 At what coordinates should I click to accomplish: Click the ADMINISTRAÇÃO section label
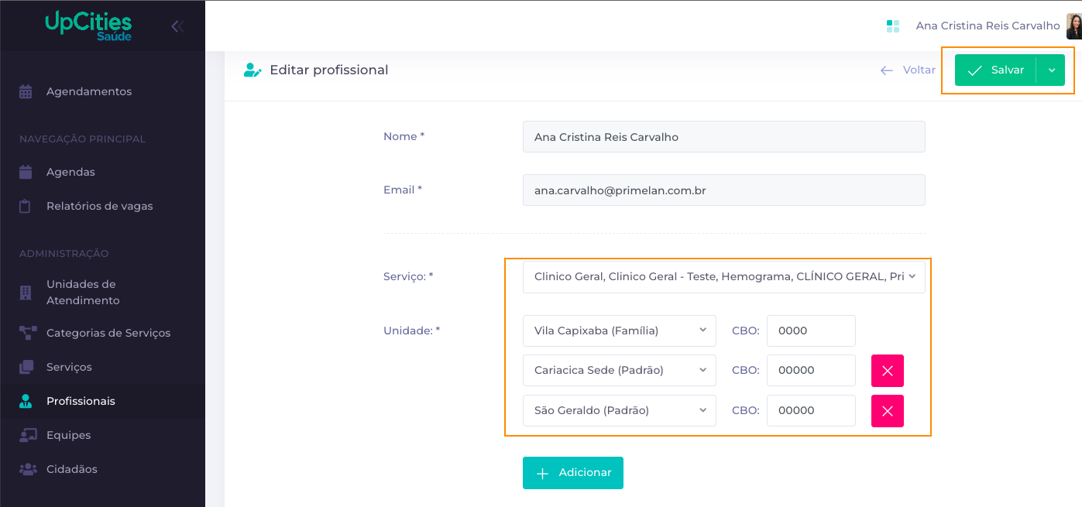pos(64,254)
